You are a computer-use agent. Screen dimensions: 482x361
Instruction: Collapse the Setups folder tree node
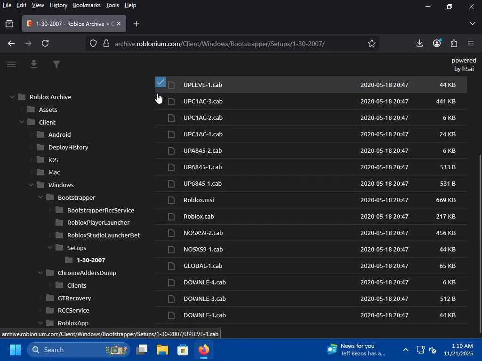[x=50, y=248]
